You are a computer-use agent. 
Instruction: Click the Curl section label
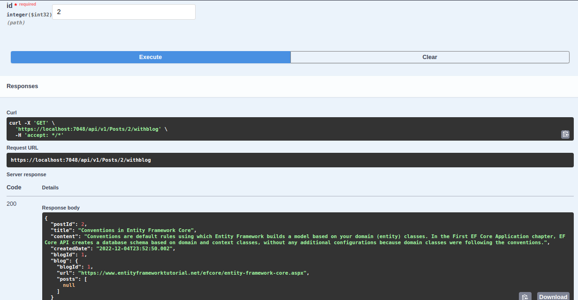tap(11, 112)
